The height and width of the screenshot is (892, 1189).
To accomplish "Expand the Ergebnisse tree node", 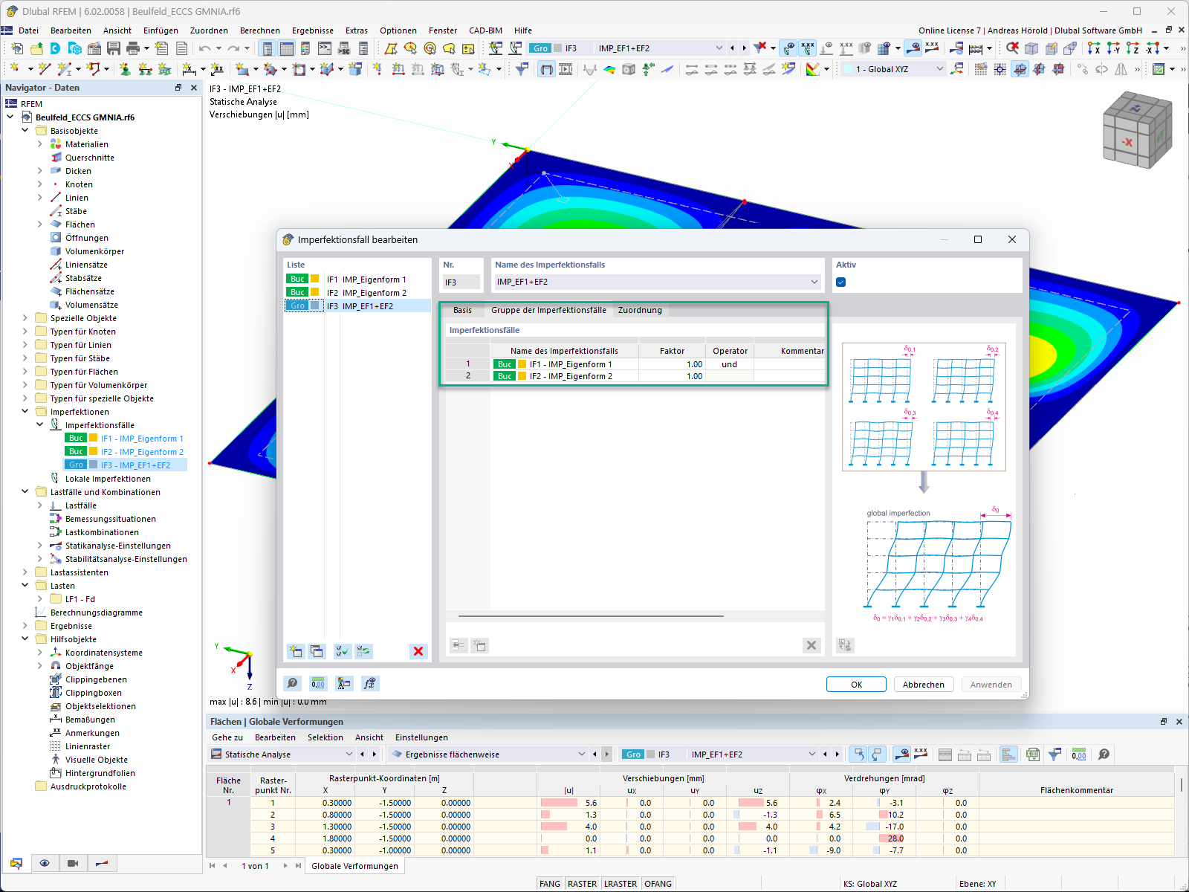I will 25,626.
